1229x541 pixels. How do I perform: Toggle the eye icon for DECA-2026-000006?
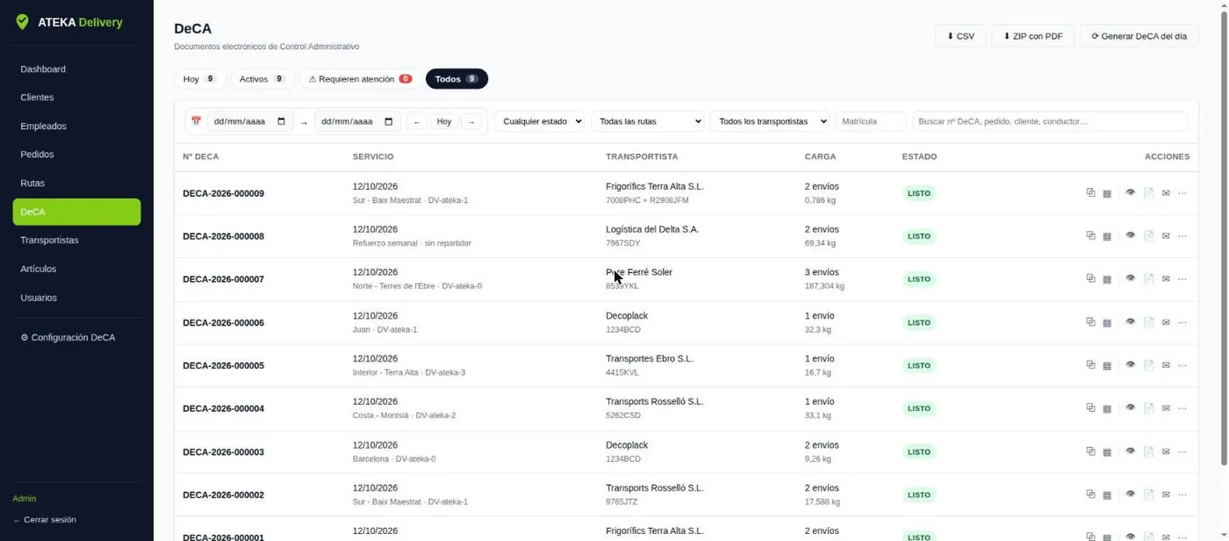click(1131, 322)
